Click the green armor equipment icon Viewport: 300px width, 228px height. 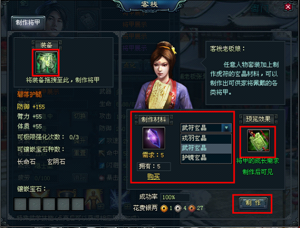[x=47, y=62]
